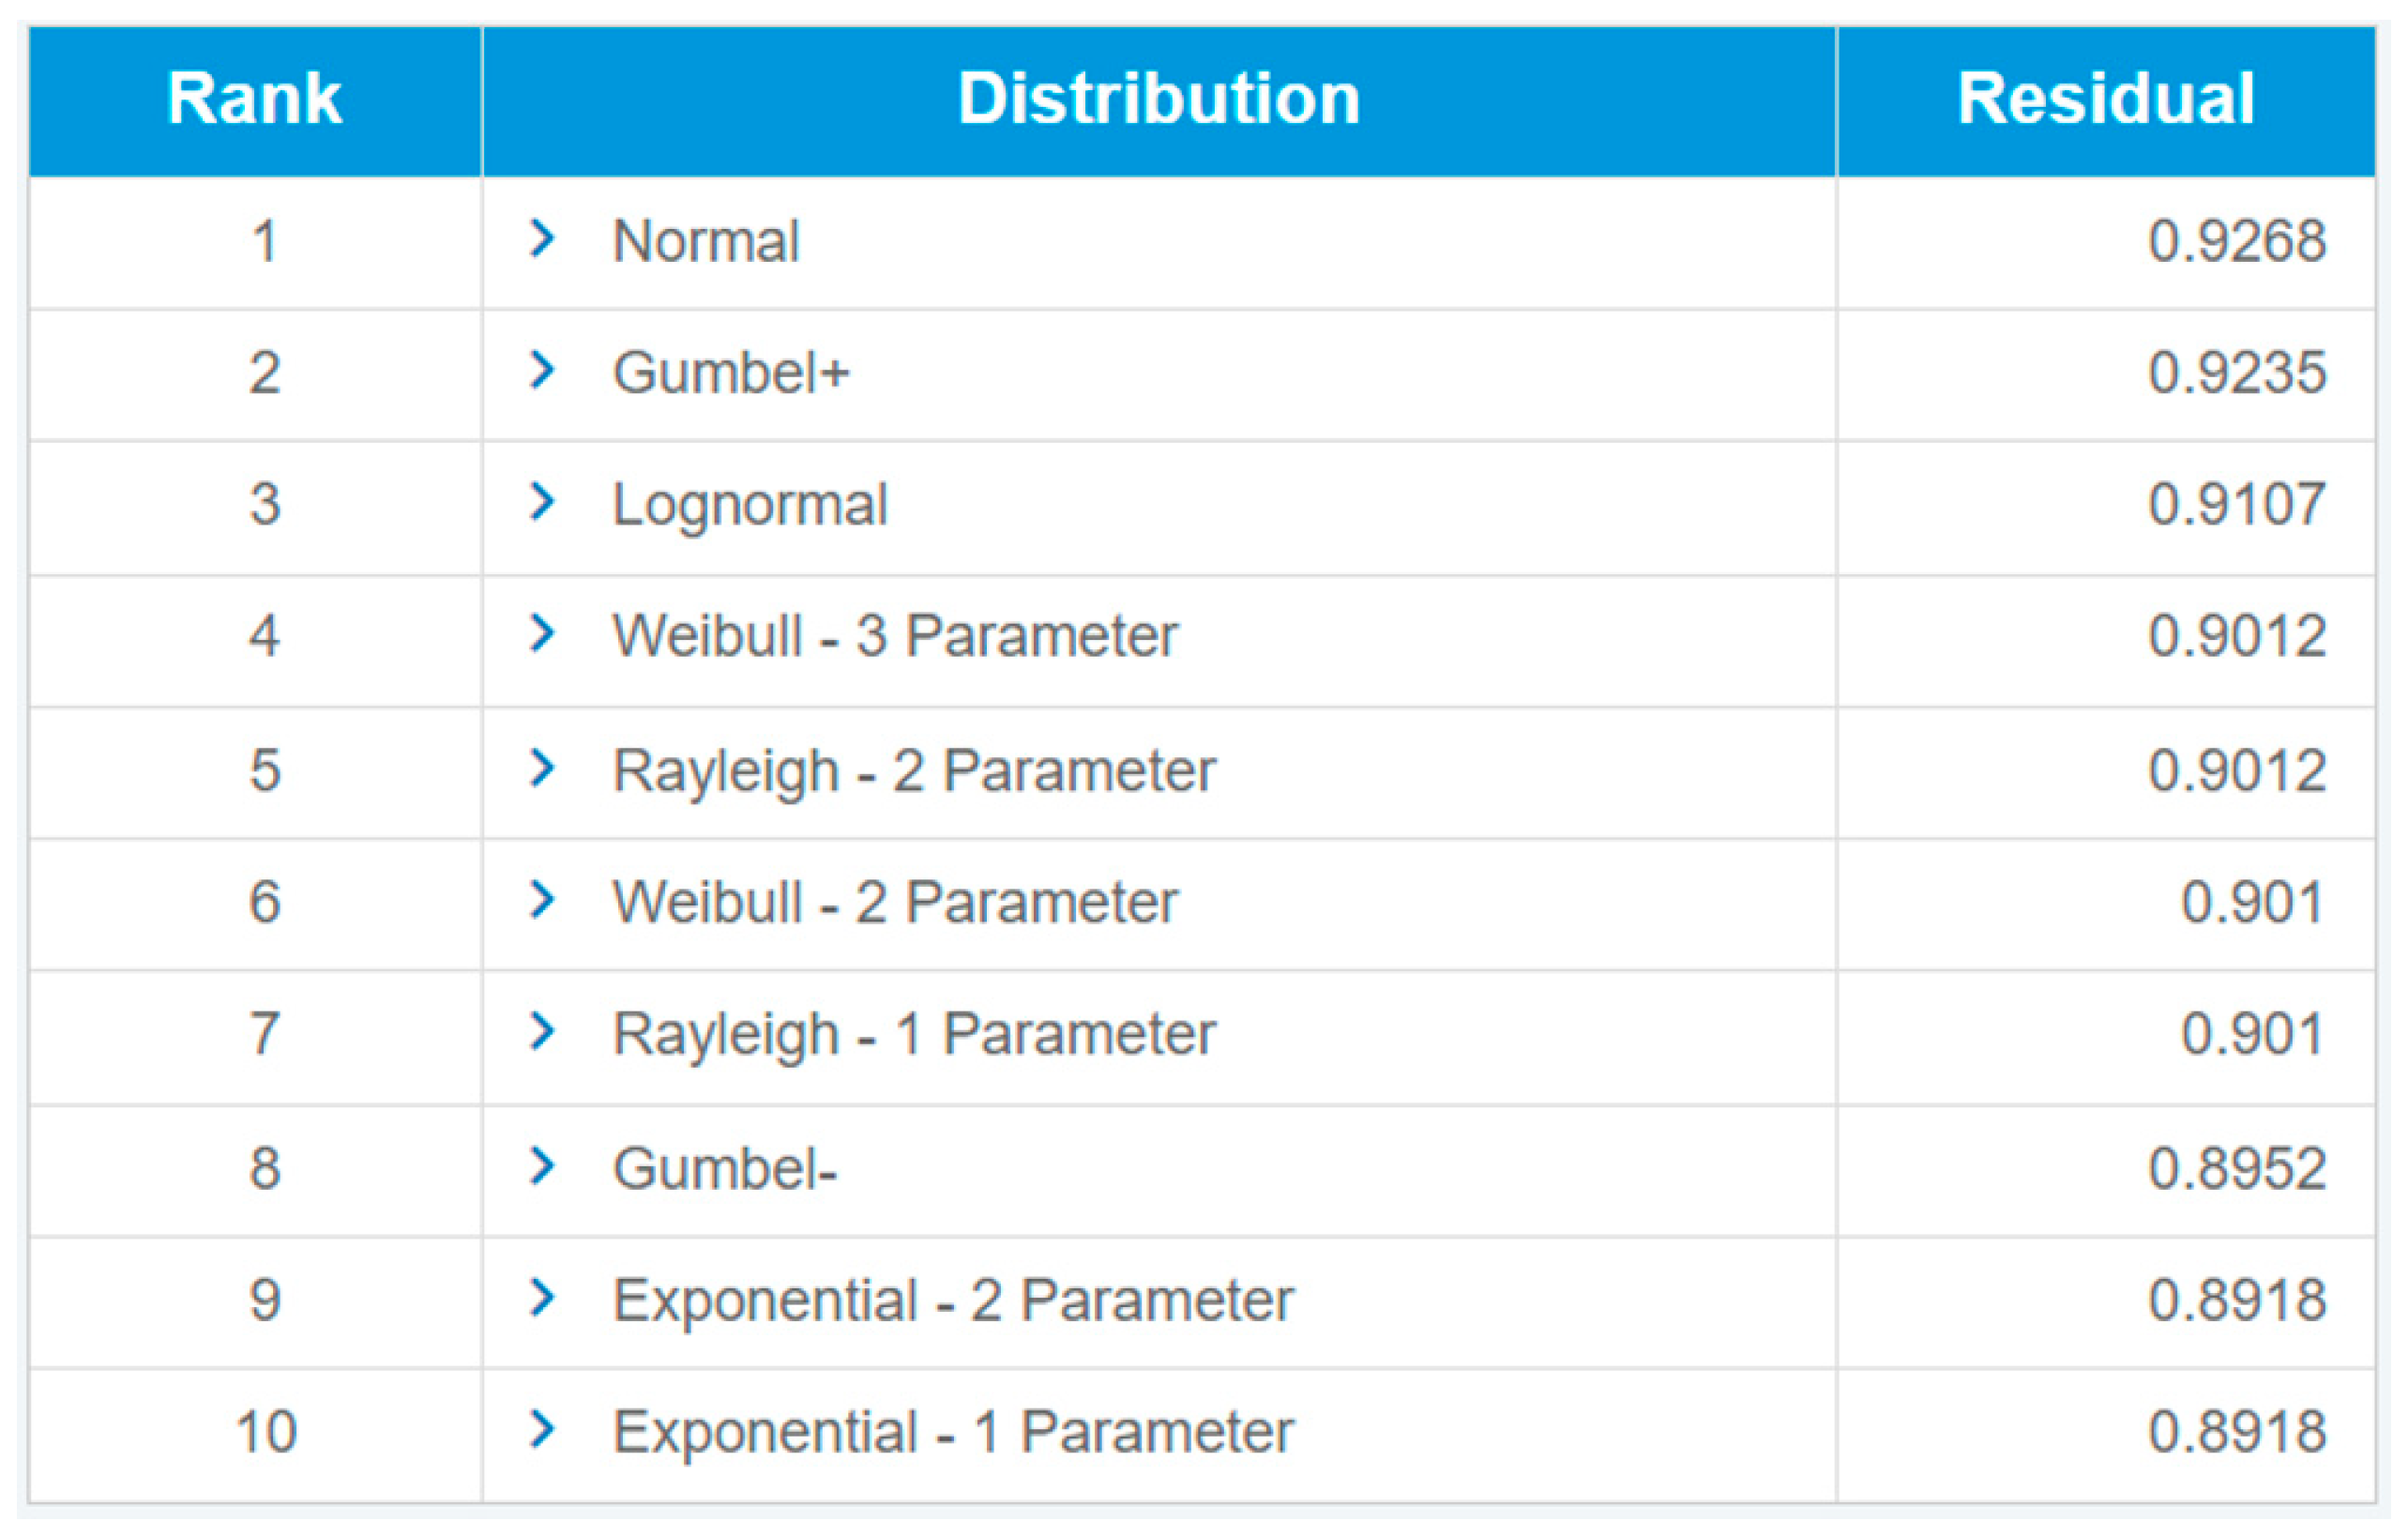Image resolution: width=2408 pixels, height=1536 pixels.
Task: Expand Weibull - 3 Parameter row chevron
Action: [x=542, y=634]
